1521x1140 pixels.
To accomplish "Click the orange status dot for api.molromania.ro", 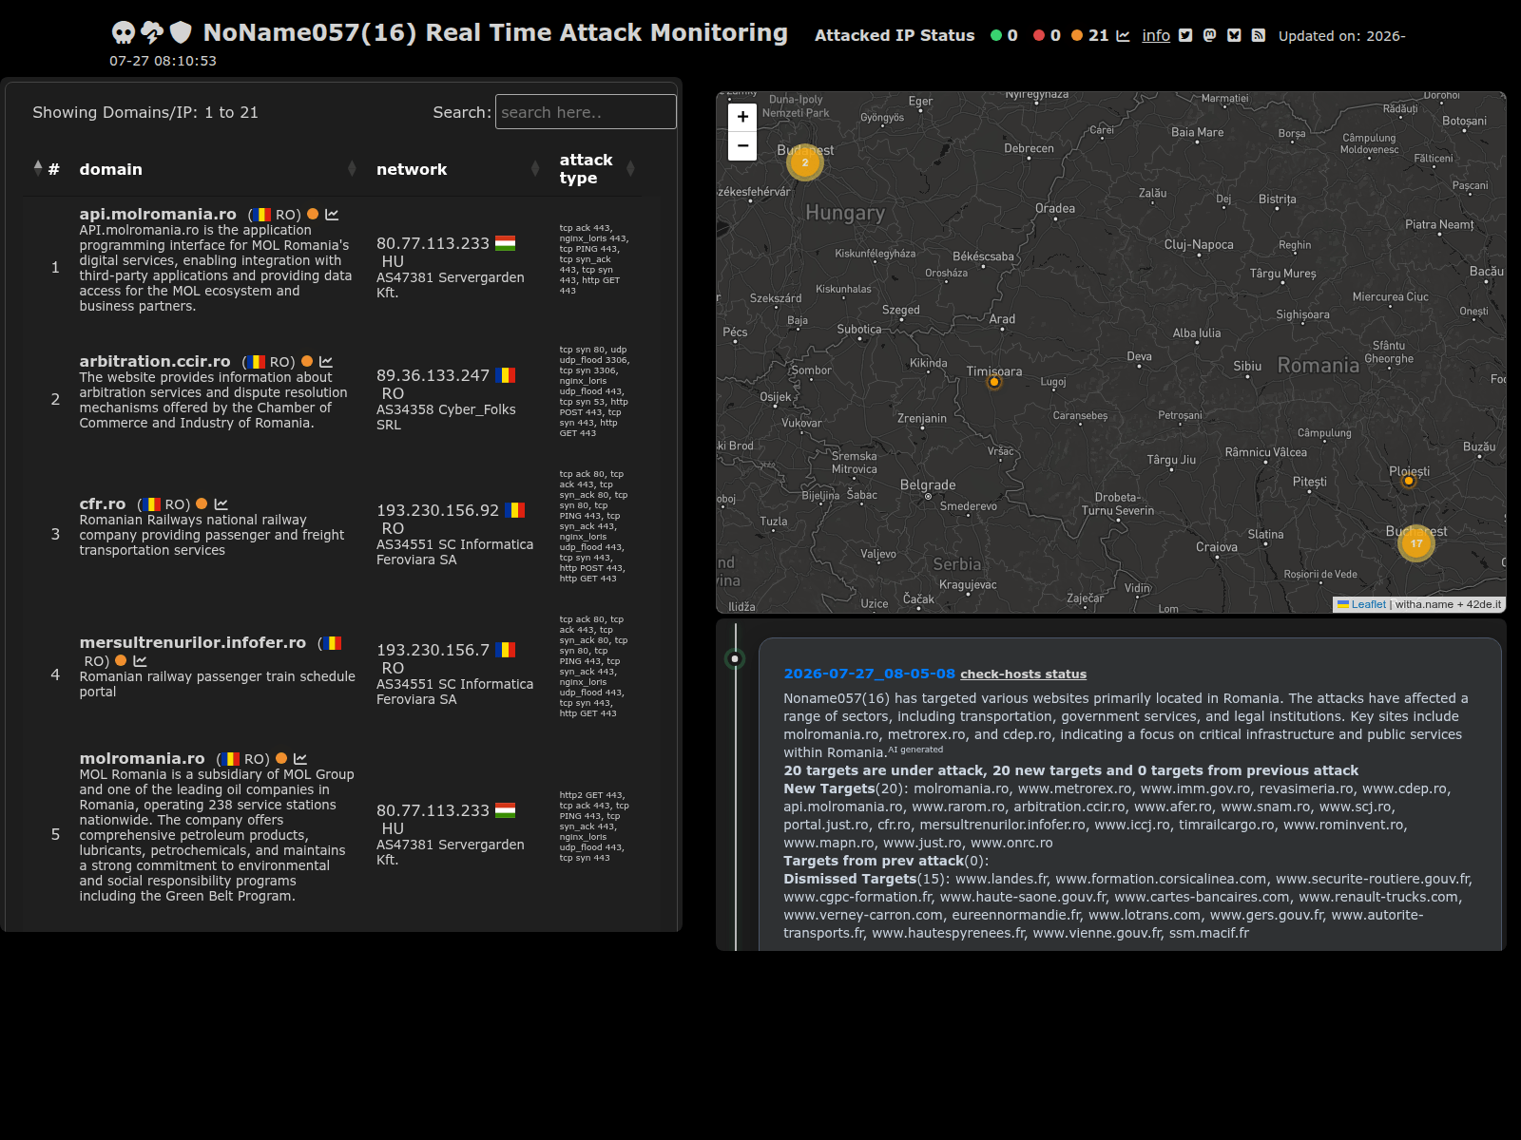I will pos(313,214).
